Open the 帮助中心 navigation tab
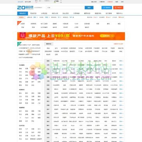Screen dimensions: 142x142 point(119,13)
